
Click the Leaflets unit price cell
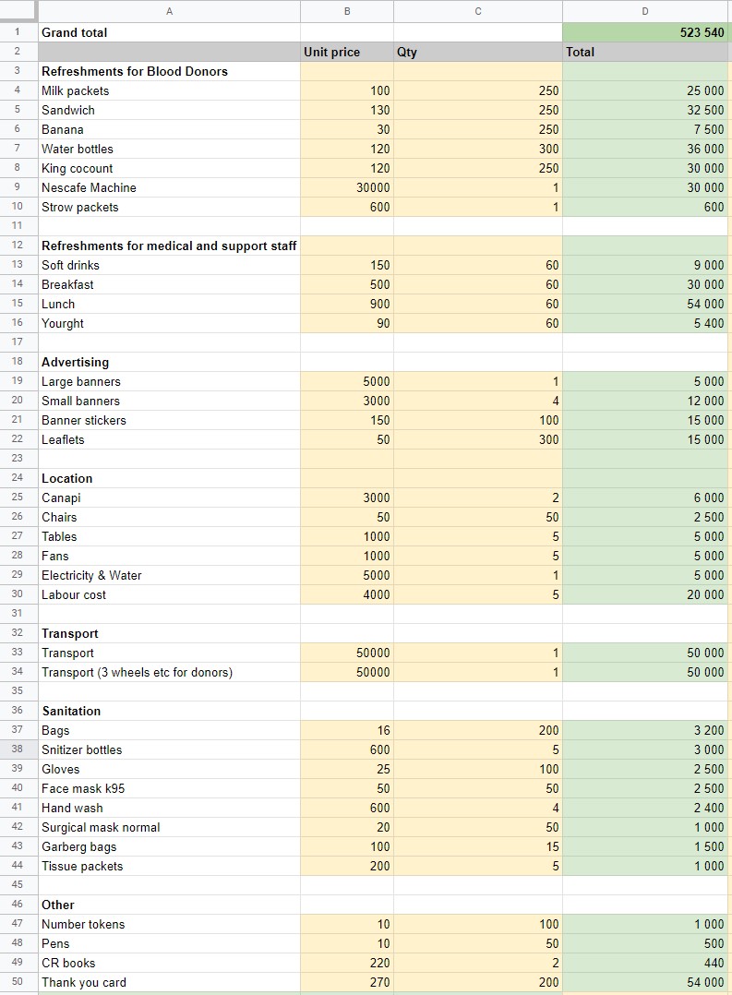tap(347, 439)
